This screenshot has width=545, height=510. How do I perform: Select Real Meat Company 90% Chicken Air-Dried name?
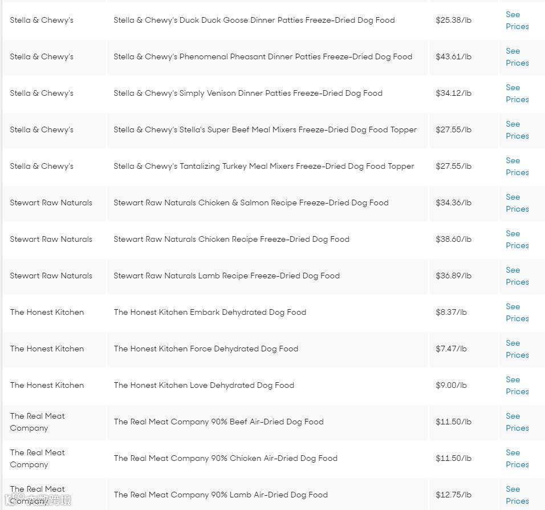tap(226, 459)
